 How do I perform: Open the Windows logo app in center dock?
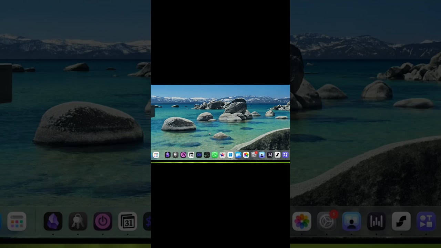[x=230, y=155]
